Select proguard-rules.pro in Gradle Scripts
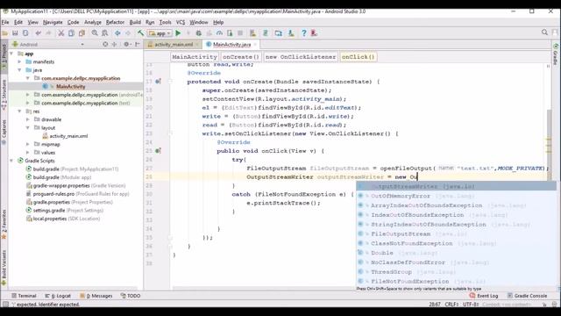Screen dimensions: 561x316 77,194
